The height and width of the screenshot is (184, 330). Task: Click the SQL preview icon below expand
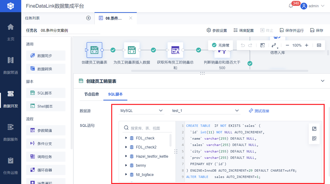coord(314,139)
